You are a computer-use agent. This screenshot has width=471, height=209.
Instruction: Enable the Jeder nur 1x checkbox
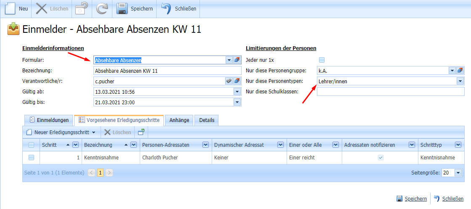point(322,60)
